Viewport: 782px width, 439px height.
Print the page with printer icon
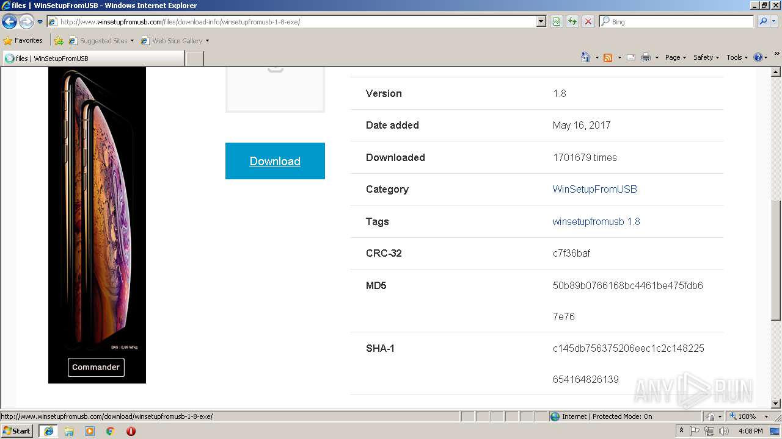pyautogui.click(x=646, y=57)
